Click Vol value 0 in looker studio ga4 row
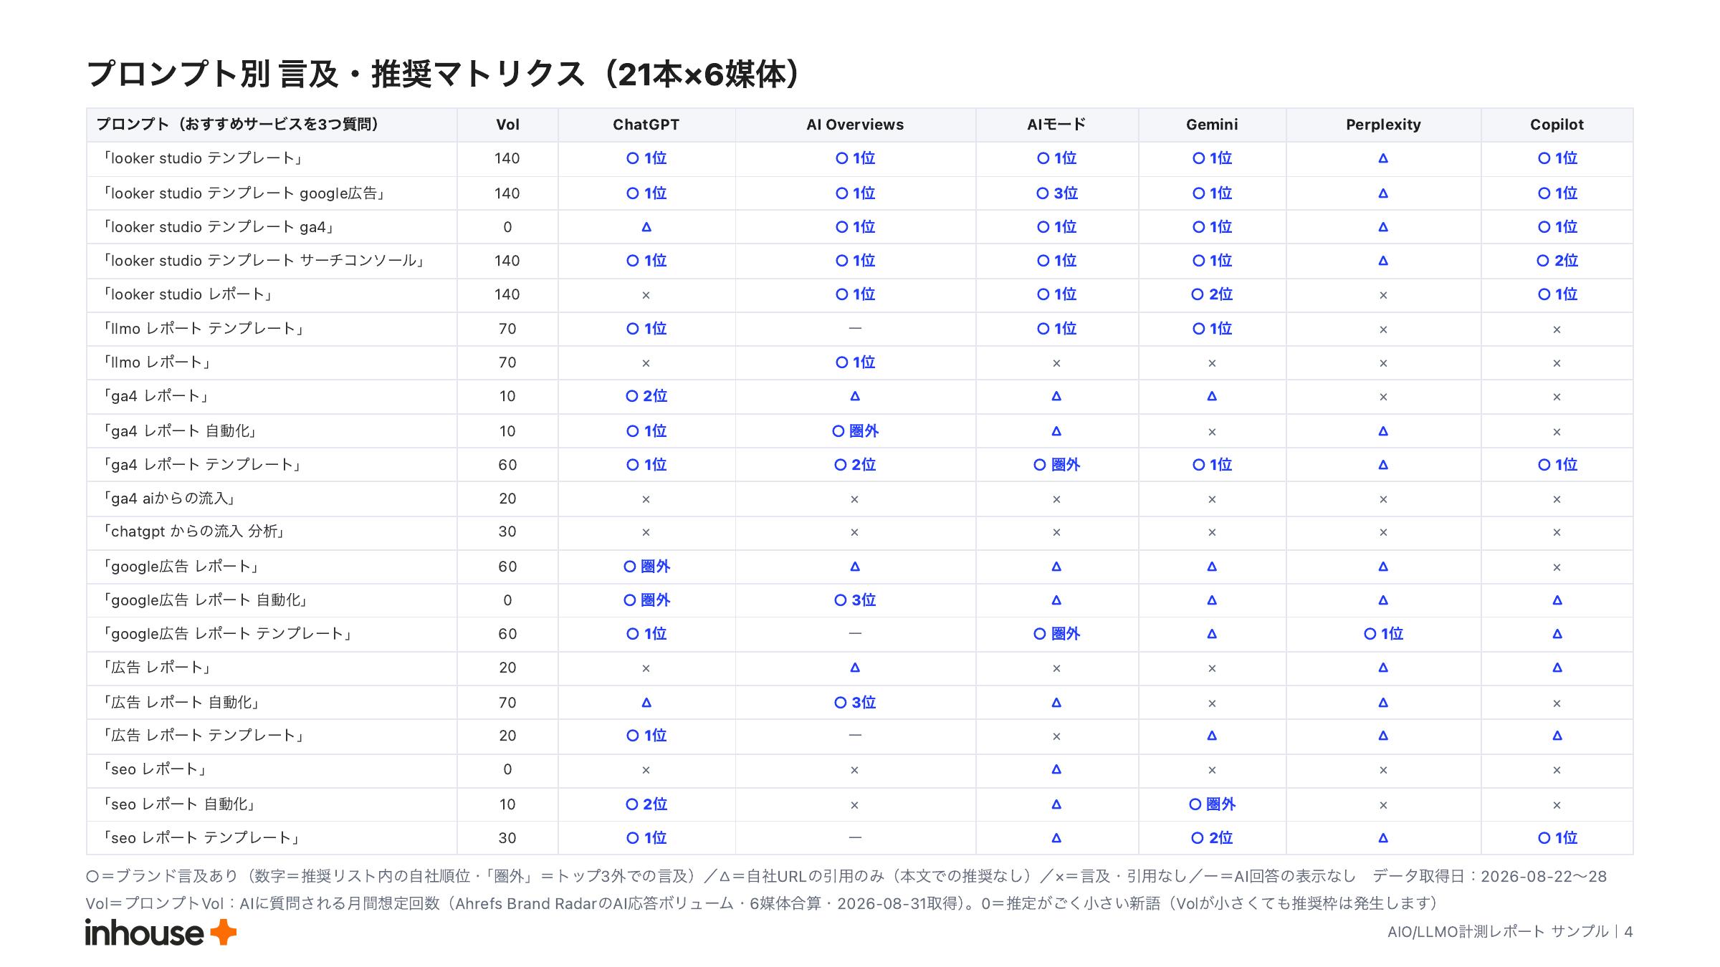The width and height of the screenshot is (1720, 967). 507,227
